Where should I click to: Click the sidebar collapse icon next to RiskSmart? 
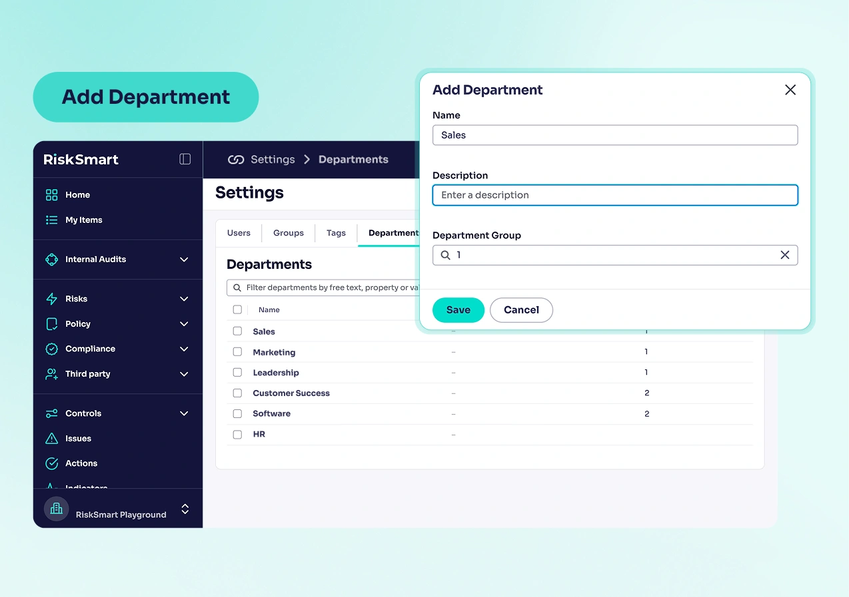pyautogui.click(x=185, y=159)
